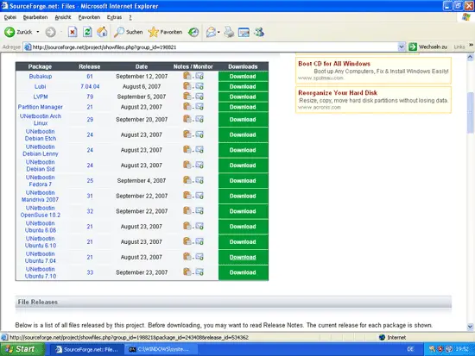Image resolution: width=475 pixels, height=356 pixels.
Task: Open the Favoriten menu
Action: click(x=89, y=17)
